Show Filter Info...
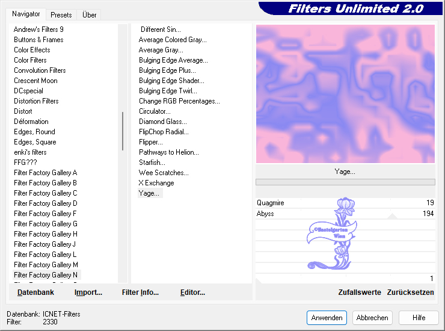445x331 pixels. coord(140,292)
